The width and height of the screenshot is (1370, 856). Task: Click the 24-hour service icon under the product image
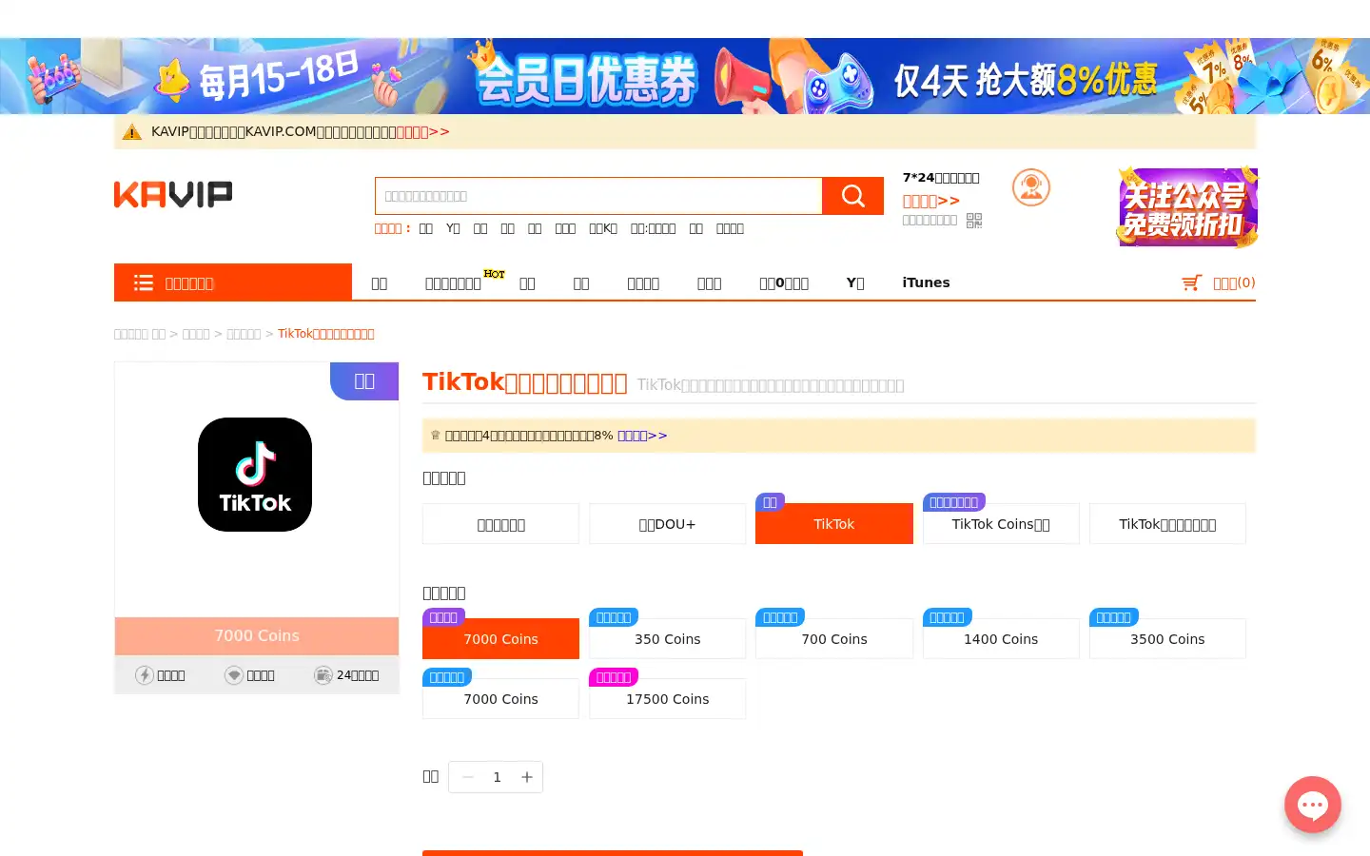click(x=323, y=675)
